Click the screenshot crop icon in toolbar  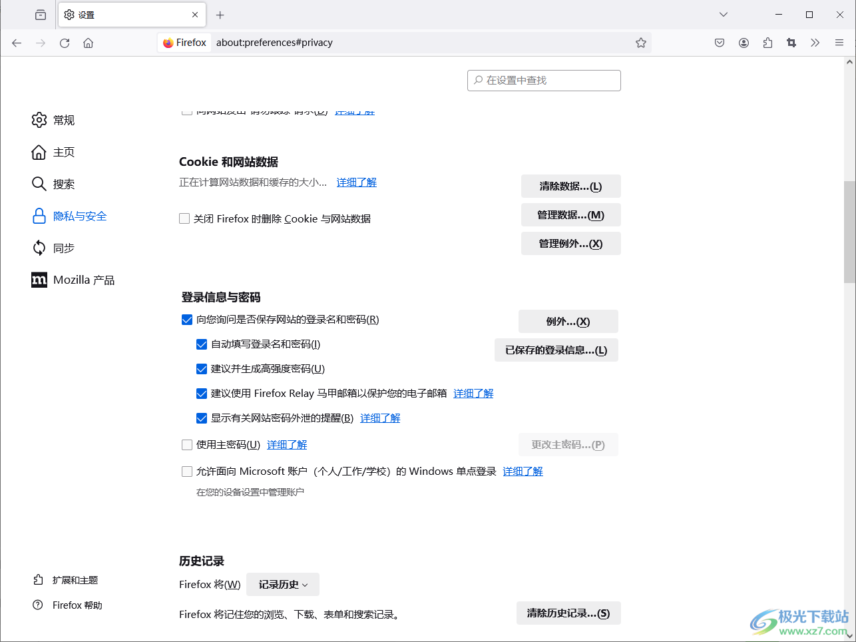tap(791, 43)
